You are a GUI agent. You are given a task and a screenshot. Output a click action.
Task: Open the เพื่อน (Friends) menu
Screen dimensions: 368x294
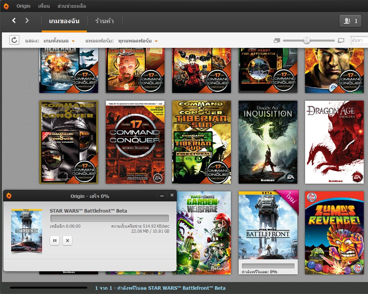coord(44,6)
